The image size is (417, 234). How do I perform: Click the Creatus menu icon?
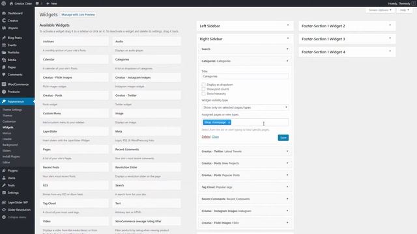click(x=4, y=20)
